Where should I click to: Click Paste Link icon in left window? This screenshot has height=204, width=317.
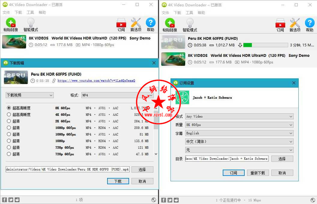11,22
